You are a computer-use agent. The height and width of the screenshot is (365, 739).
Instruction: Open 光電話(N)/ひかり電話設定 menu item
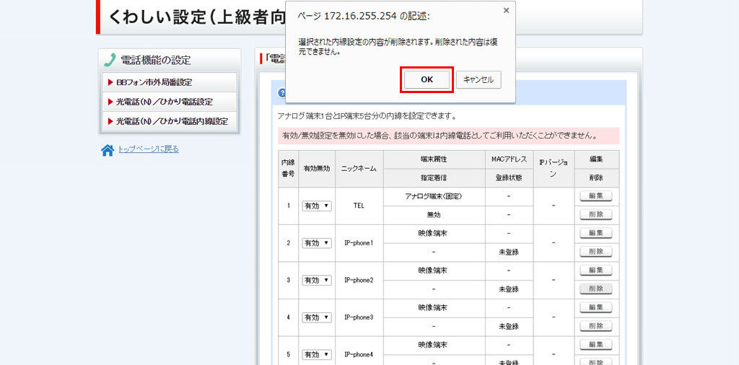pyautogui.click(x=170, y=102)
